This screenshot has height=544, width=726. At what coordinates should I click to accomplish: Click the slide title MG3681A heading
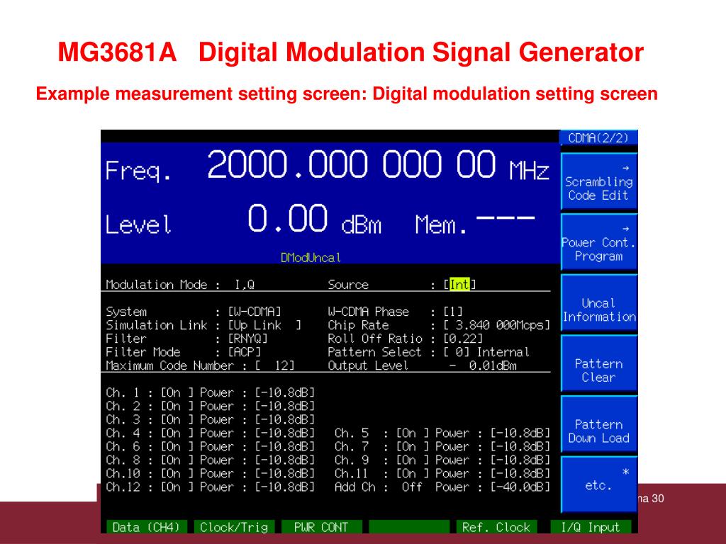coord(350,52)
